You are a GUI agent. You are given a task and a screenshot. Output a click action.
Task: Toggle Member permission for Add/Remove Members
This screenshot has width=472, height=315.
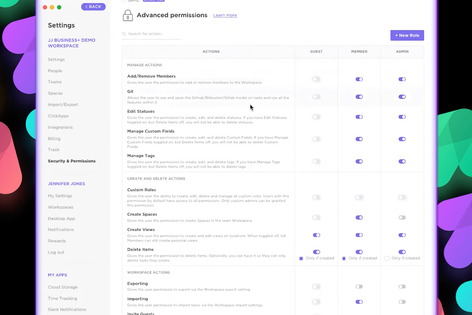coord(359,79)
